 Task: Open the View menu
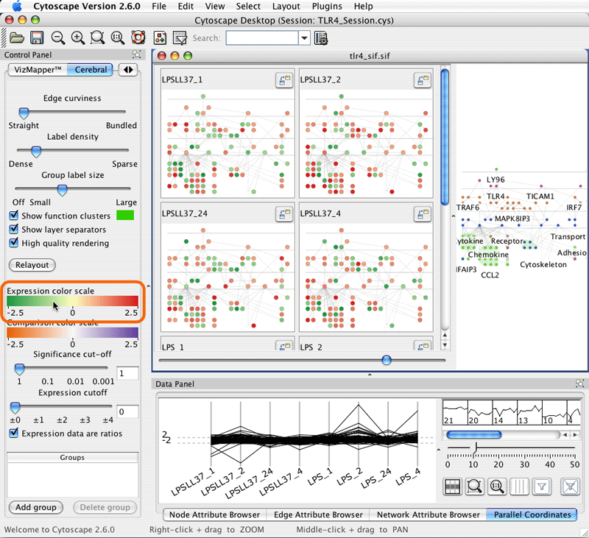[x=215, y=7]
